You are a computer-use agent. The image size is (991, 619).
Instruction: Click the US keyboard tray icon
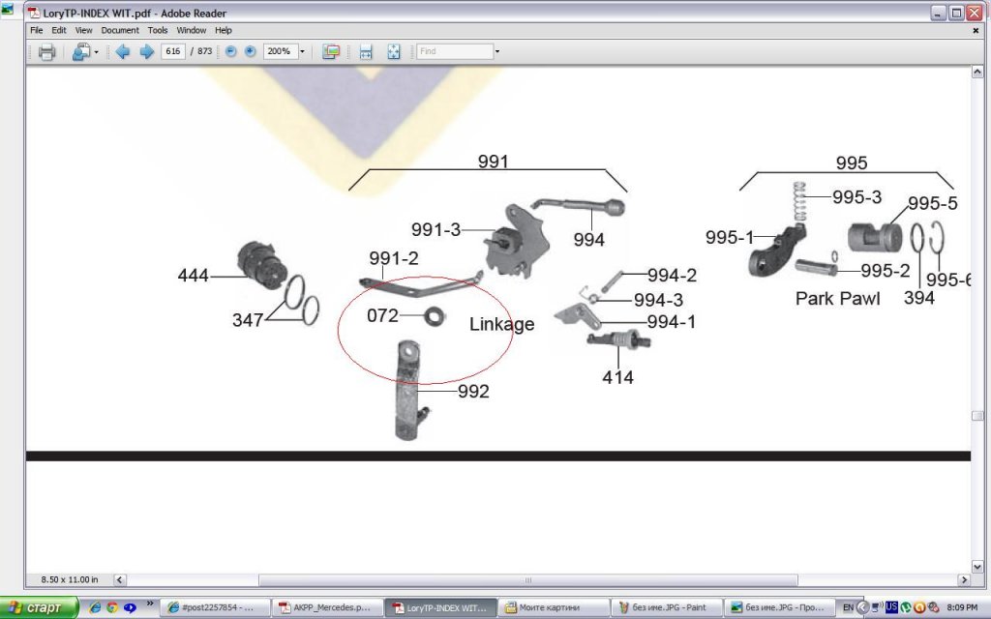pos(891,607)
